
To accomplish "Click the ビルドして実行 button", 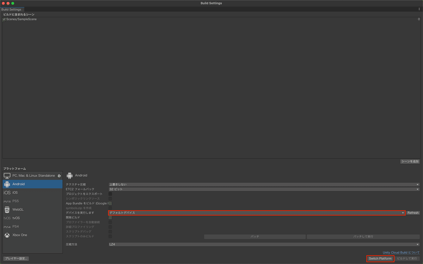I will [407, 259].
